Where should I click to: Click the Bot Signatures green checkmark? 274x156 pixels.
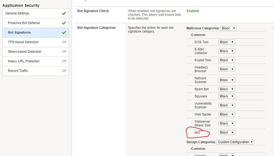click(64, 32)
